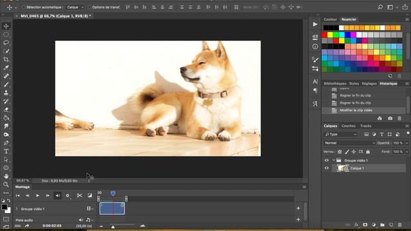Click the timeline zoom slider handle
Image resolution: width=411 pixels, height=231 pixels.
click(113, 227)
